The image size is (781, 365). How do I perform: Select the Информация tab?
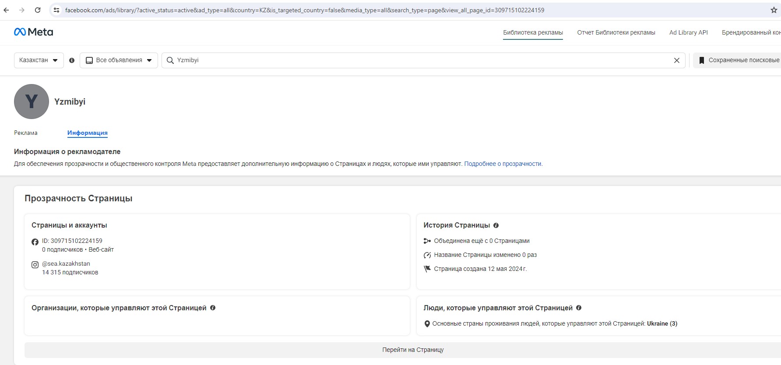click(x=87, y=133)
